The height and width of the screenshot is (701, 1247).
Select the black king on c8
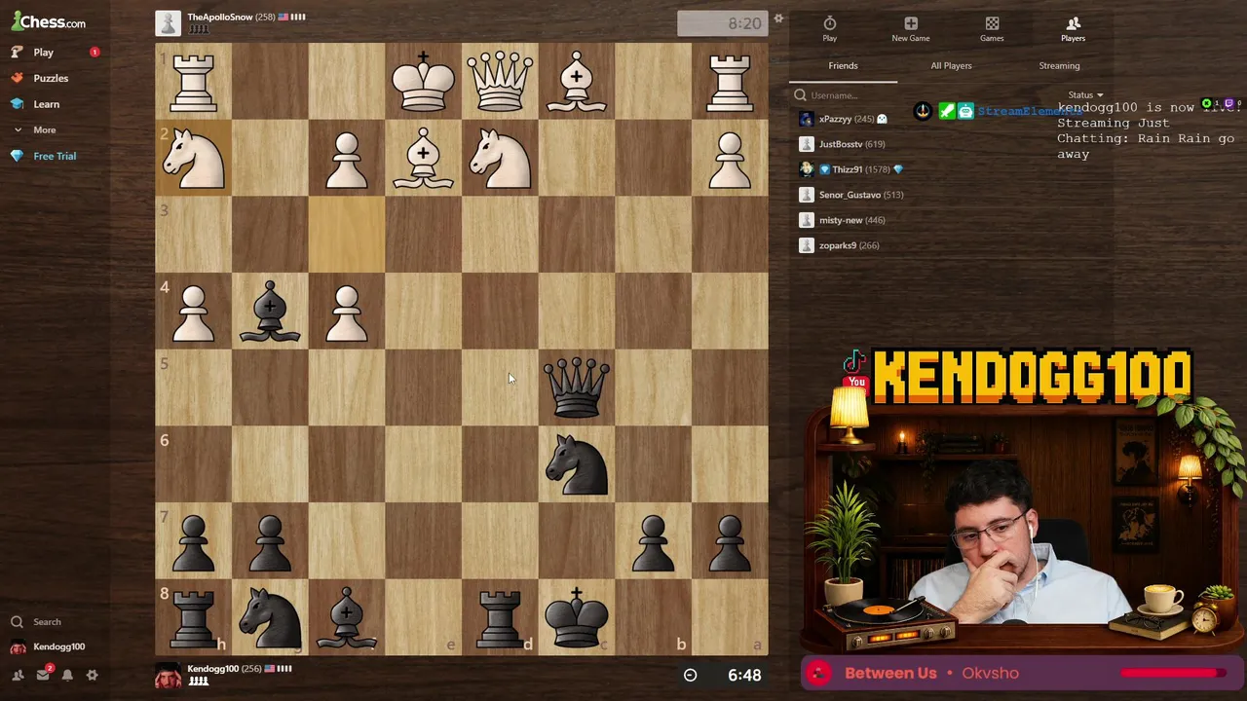(577, 617)
